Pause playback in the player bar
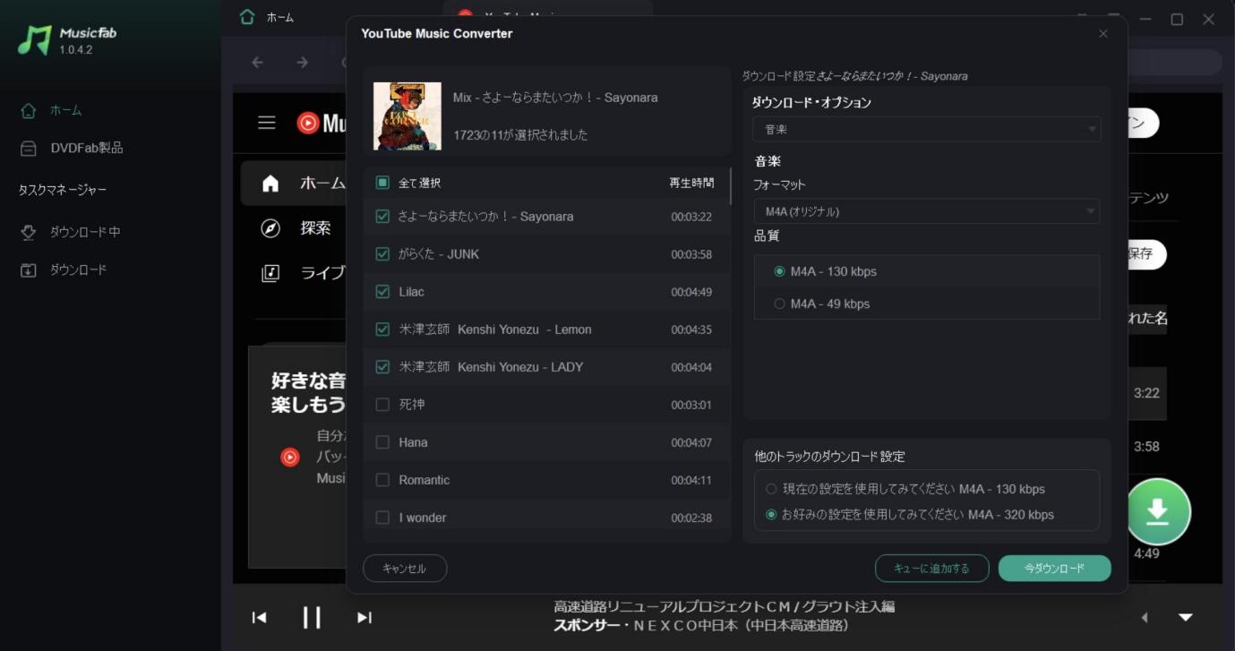The height and width of the screenshot is (651, 1235). (312, 617)
